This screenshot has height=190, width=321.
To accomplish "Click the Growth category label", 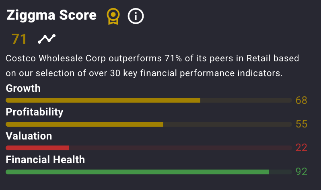I will tap(23, 88).
